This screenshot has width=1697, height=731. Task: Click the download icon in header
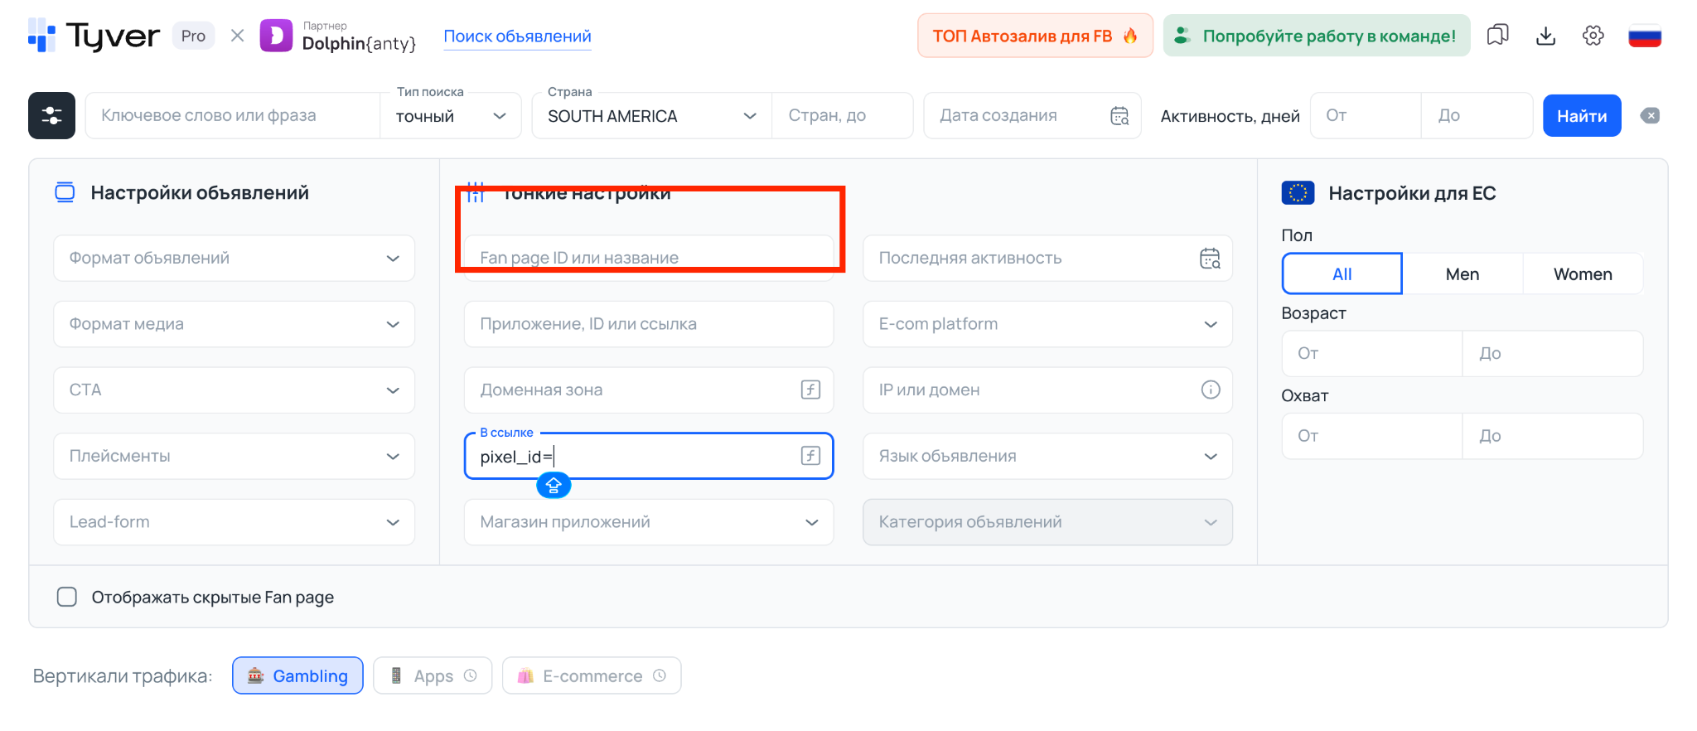1545,36
